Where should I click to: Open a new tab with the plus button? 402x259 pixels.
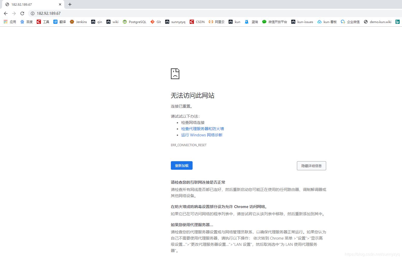pos(70,4)
